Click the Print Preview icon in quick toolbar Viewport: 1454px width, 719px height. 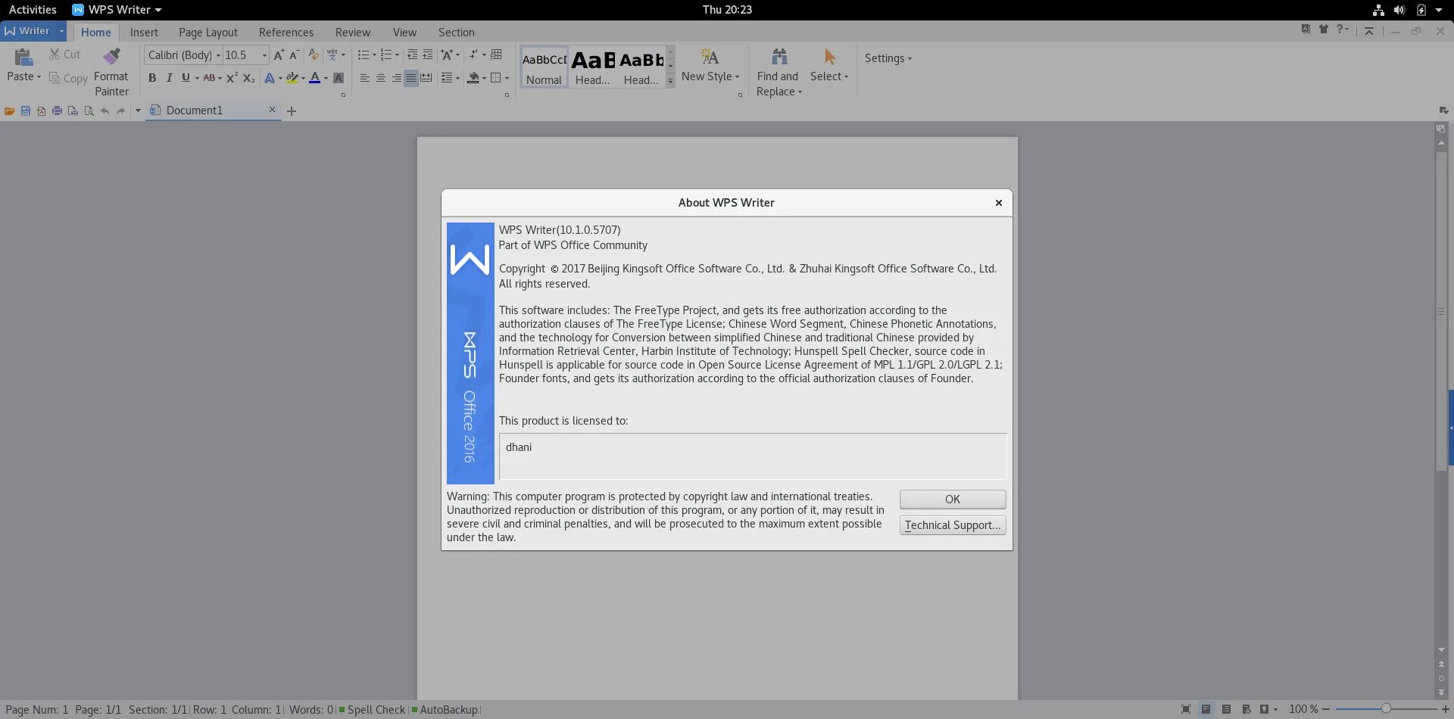(89, 110)
